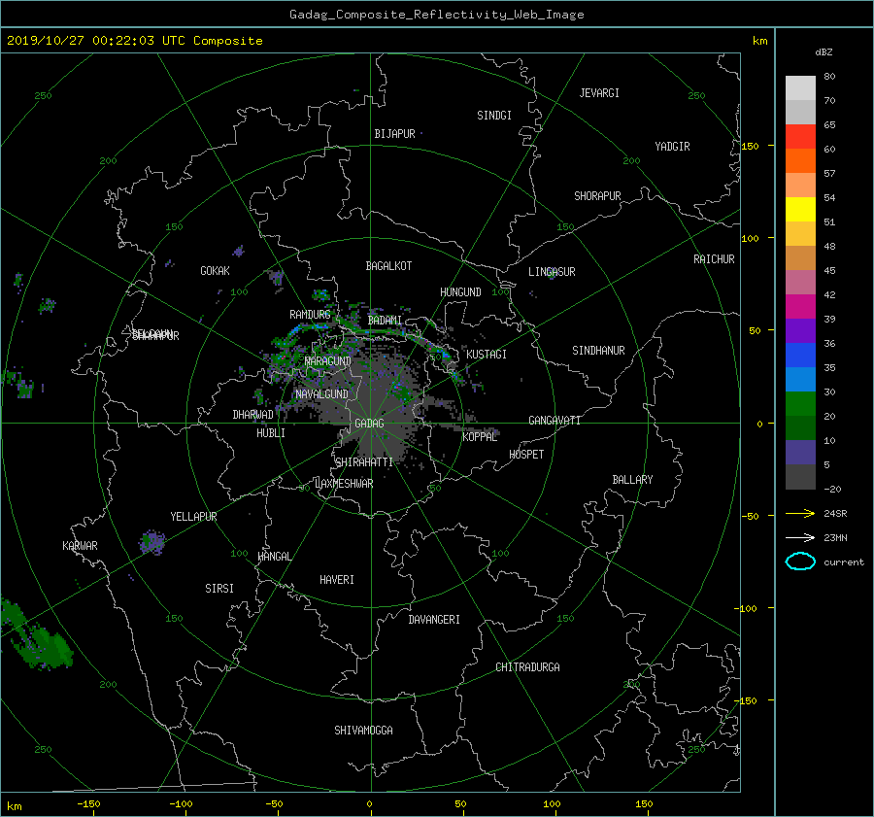Viewport: 874px width, 817px height.
Task: Click the RAICHUR city label
Action: (714, 259)
